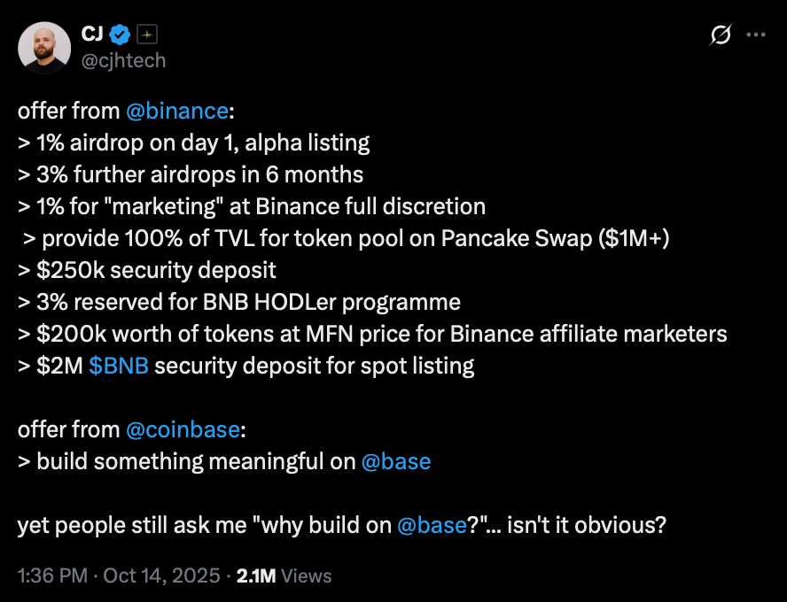Open the three-dot more options menu
Viewport: 787px width, 602px height.
(x=756, y=35)
